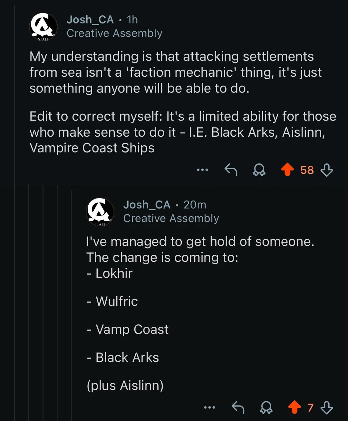Give award to the top comment

pos(259,170)
